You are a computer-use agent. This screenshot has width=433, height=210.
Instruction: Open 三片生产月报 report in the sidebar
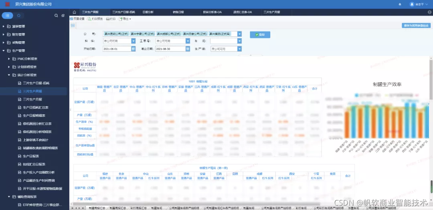[x=32, y=99]
